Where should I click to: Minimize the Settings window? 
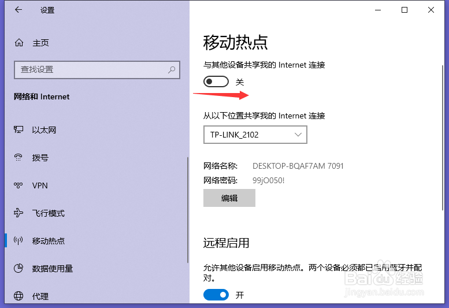[378, 10]
